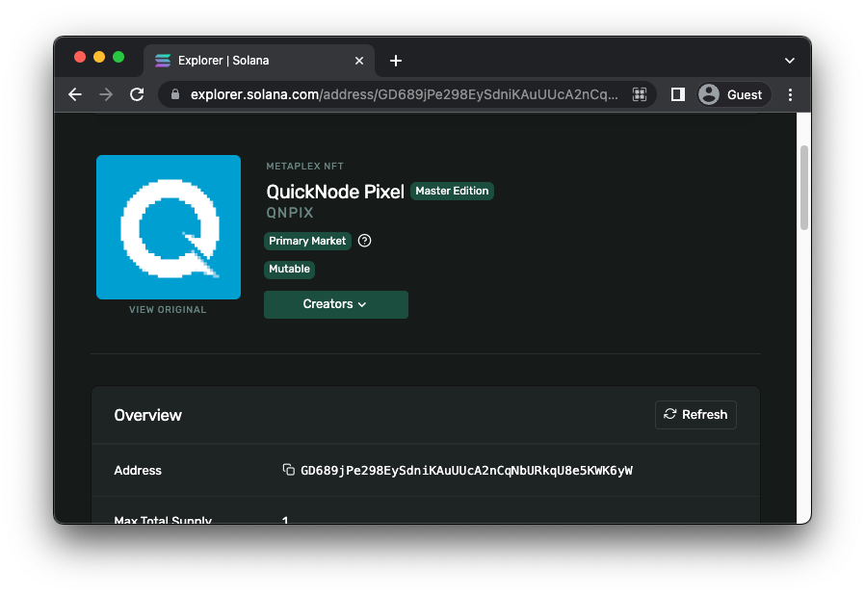Reload the page with the refresh icon
Viewport: 865px width, 595px height.
tap(137, 94)
